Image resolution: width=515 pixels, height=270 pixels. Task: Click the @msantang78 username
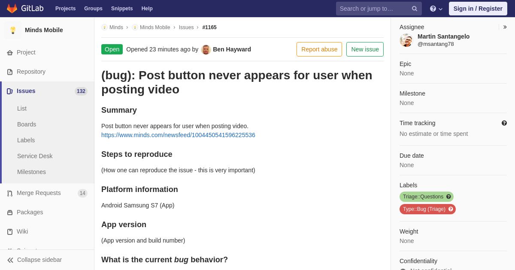pyautogui.click(x=436, y=44)
